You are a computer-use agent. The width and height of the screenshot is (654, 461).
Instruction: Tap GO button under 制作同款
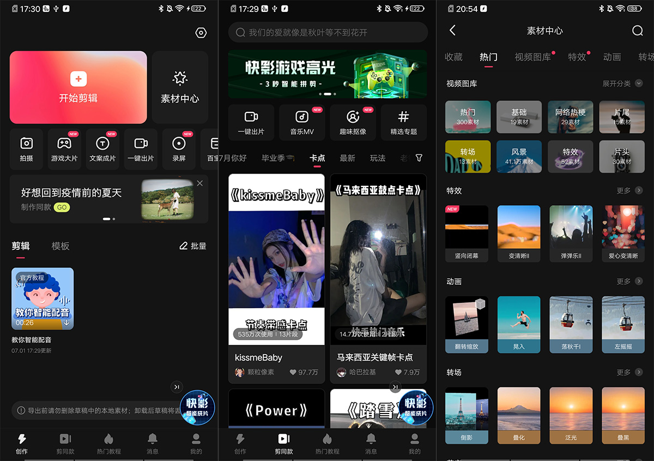62,207
